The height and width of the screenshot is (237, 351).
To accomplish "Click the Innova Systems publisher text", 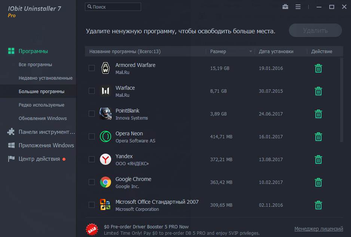I will [x=132, y=118].
